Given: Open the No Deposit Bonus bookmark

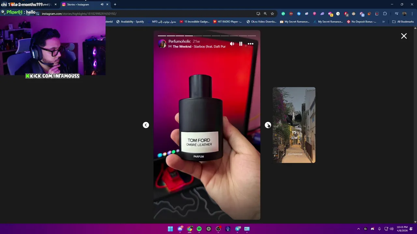Looking at the screenshot, I should (362, 22).
